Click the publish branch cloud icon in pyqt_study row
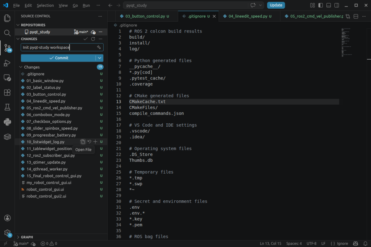Viewport: 371px width, 247px height. click(93, 32)
